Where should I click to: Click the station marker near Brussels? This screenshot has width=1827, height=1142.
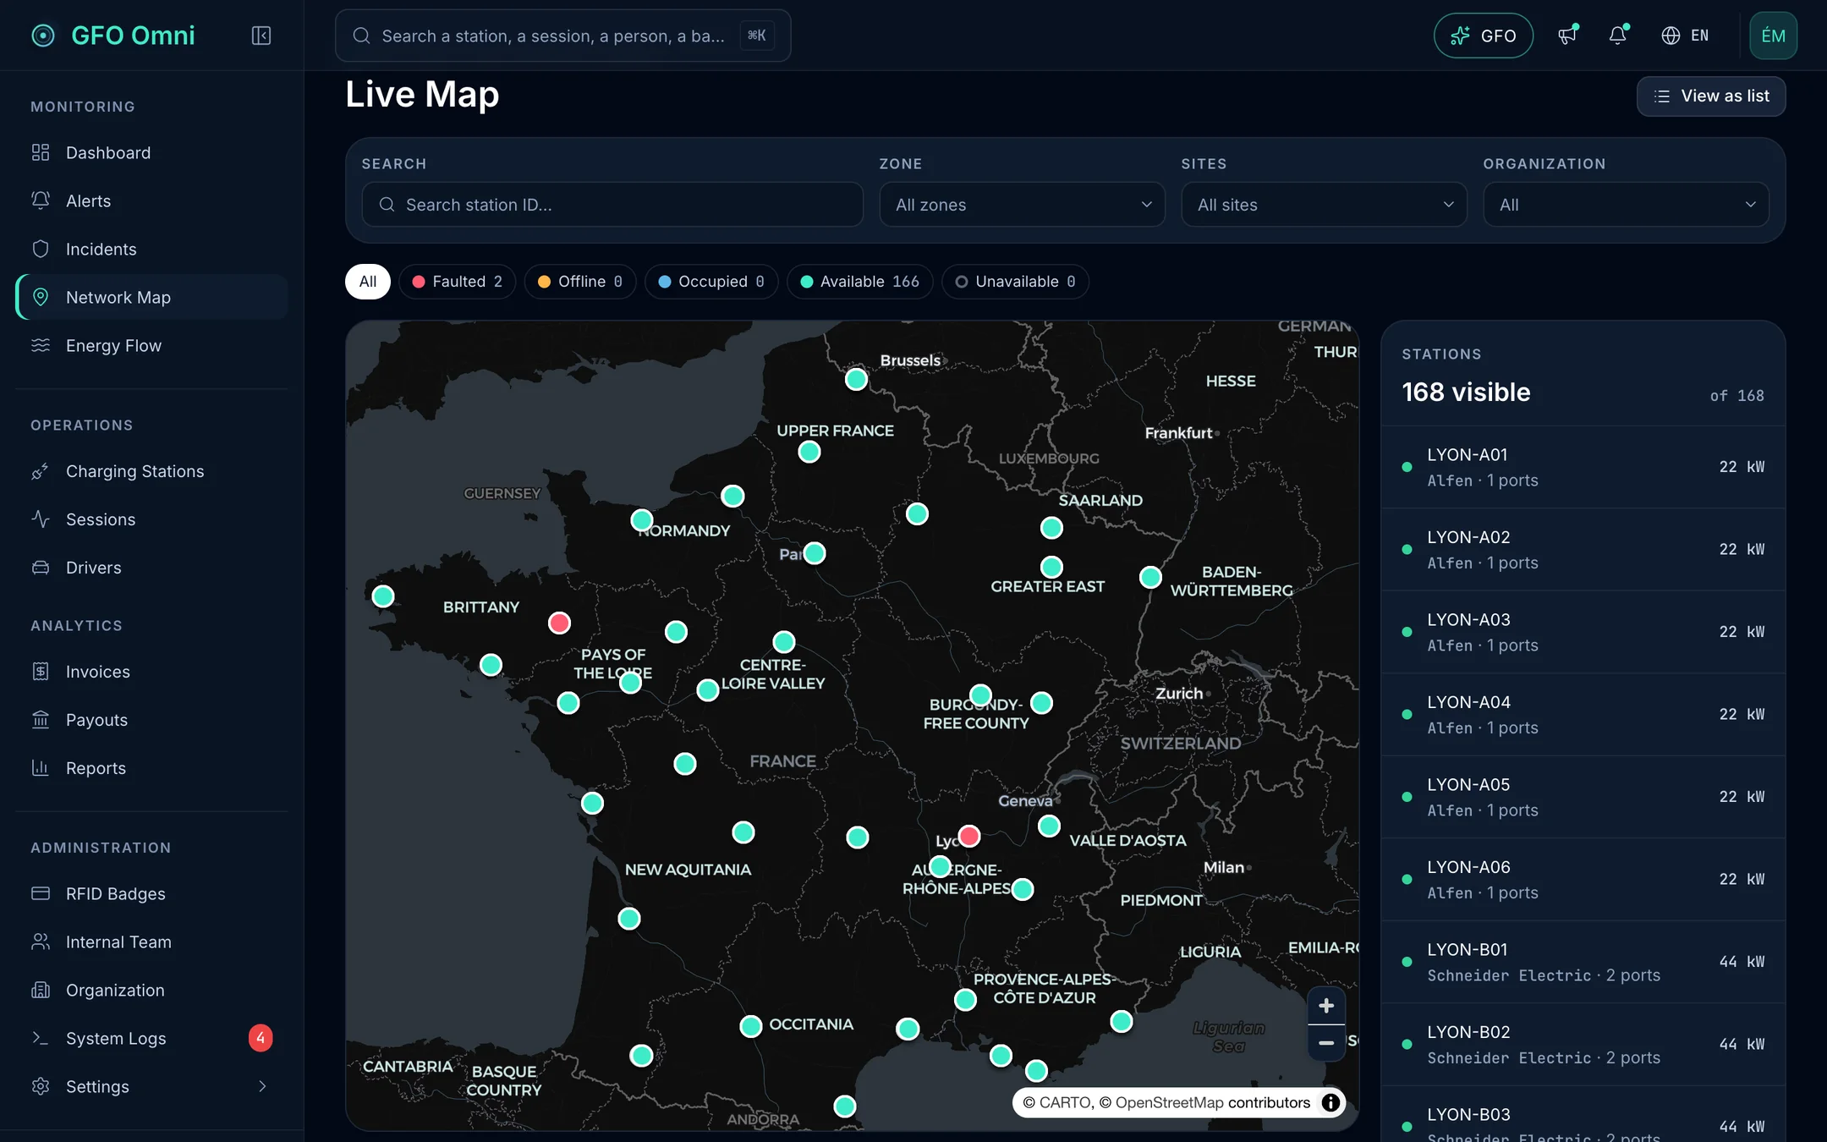(x=856, y=379)
